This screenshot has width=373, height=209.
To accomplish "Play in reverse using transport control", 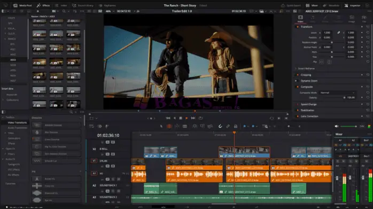I will click(174, 118).
